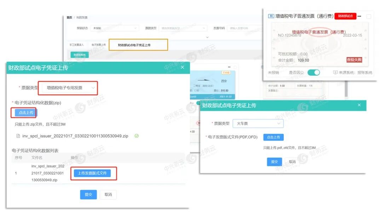Toggle the 是否因公 switch on the invoice card

click(x=313, y=73)
